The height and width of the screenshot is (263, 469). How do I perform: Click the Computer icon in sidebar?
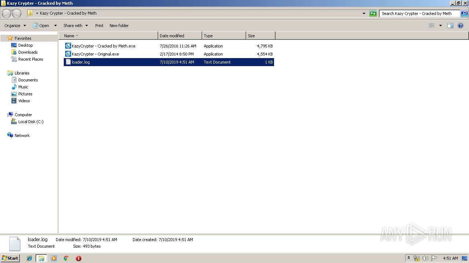[10, 115]
